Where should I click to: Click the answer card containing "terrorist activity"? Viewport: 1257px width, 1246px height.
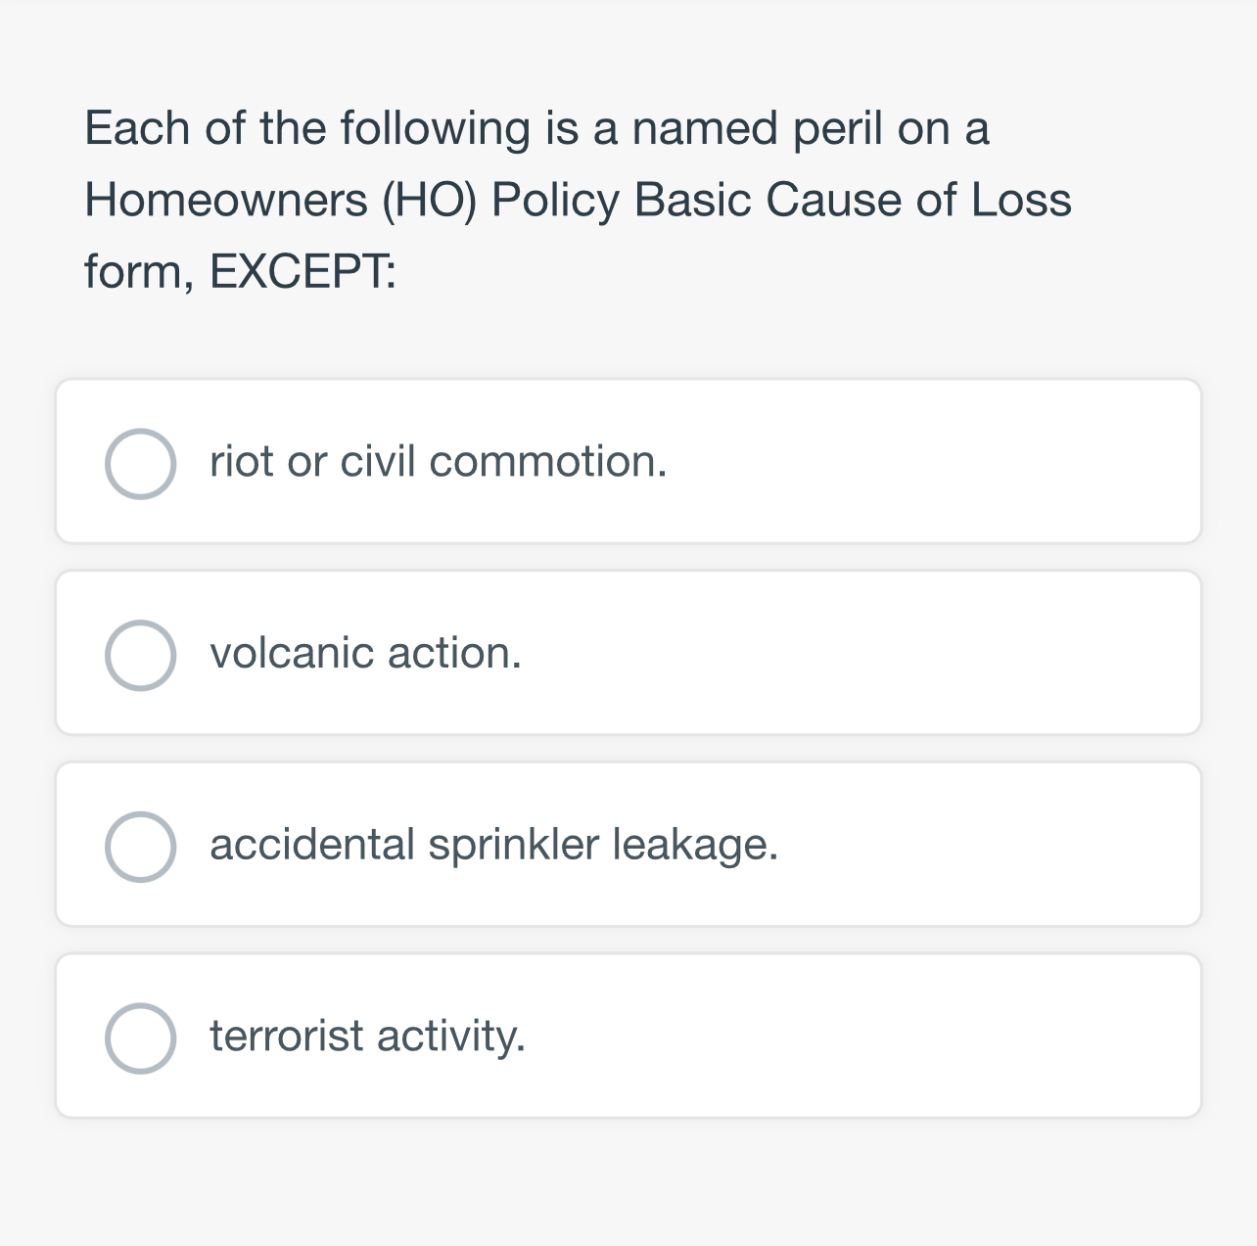628,1036
